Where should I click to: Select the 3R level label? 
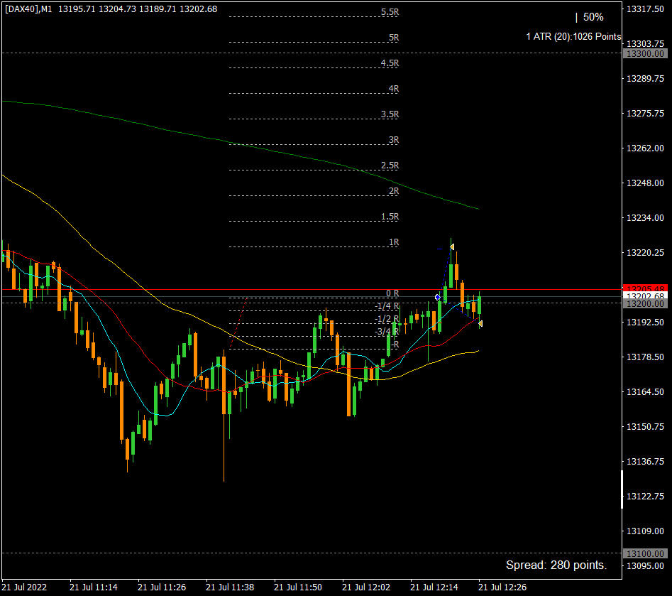[393, 140]
